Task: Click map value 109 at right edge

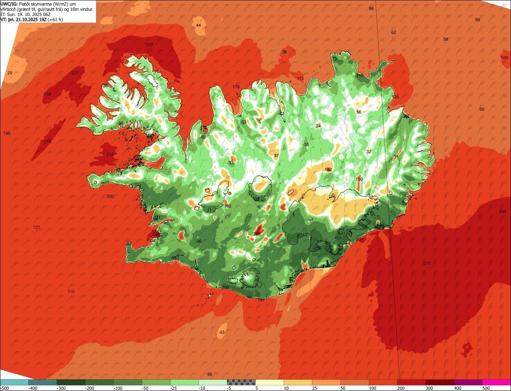Action: [x=504, y=58]
